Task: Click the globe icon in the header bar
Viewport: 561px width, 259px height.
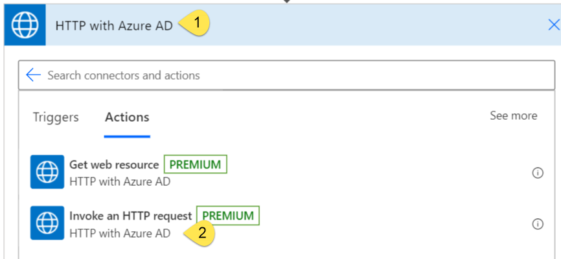Action: (x=25, y=26)
